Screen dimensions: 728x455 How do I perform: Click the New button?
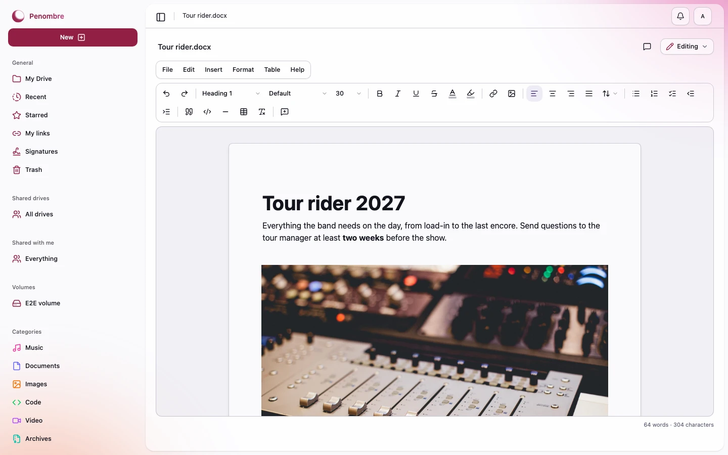[x=73, y=37]
